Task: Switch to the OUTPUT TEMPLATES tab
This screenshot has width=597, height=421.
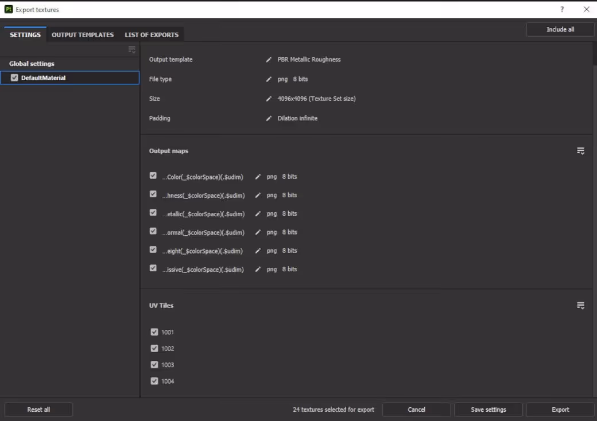Action: point(82,34)
